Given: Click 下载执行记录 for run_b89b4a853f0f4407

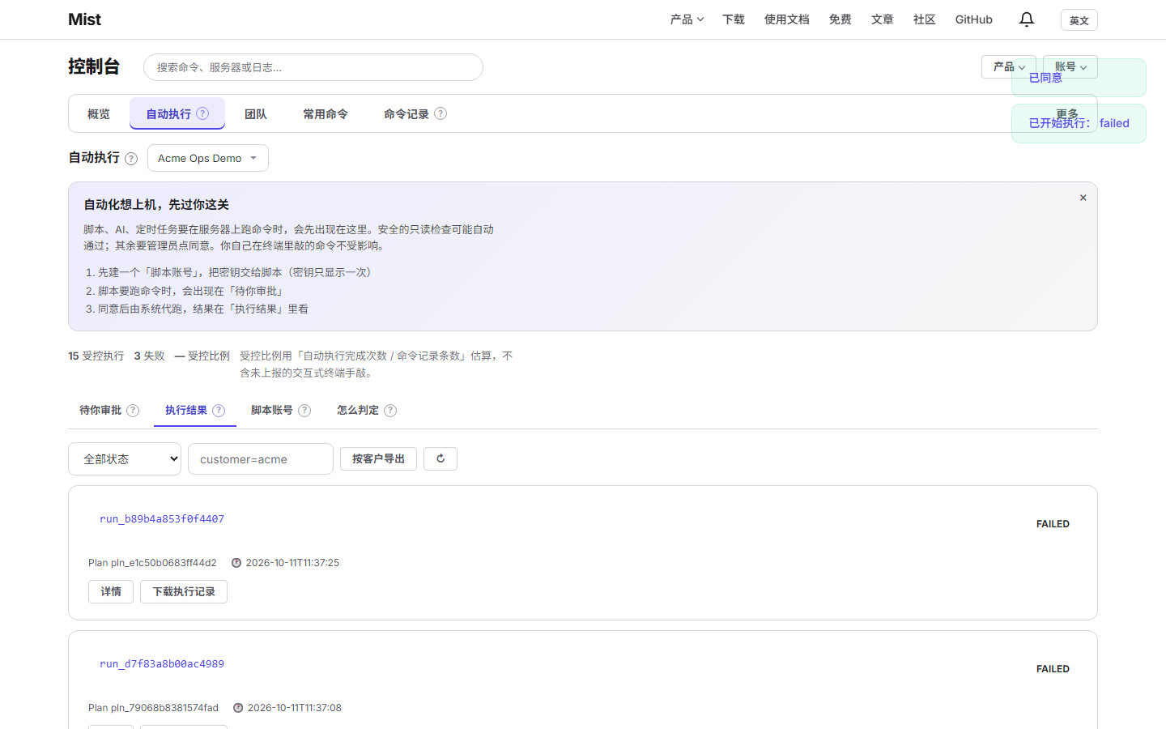Looking at the screenshot, I should tap(184, 591).
